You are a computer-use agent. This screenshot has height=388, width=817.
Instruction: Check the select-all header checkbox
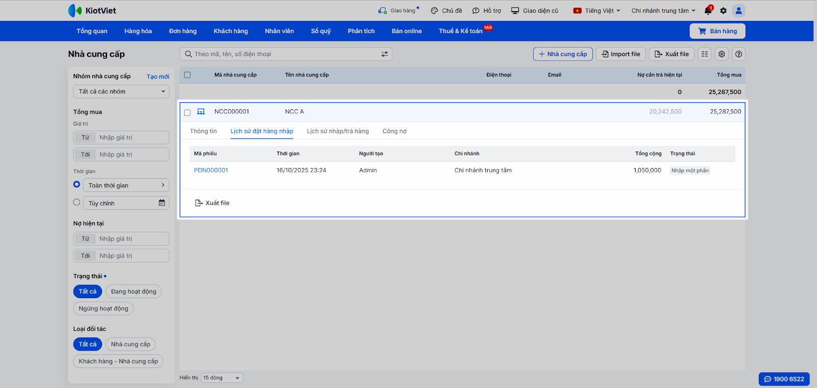(x=187, y=75)
